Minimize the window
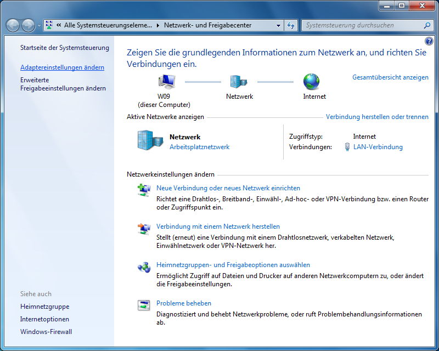This screenshot has width=439, height=351. 387,5
